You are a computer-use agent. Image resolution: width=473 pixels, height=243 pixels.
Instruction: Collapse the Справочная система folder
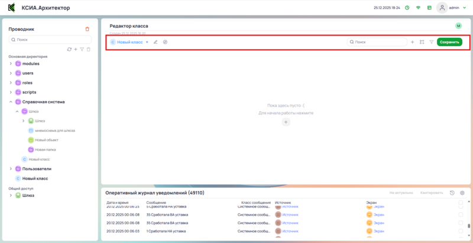[x=11, y=102]
